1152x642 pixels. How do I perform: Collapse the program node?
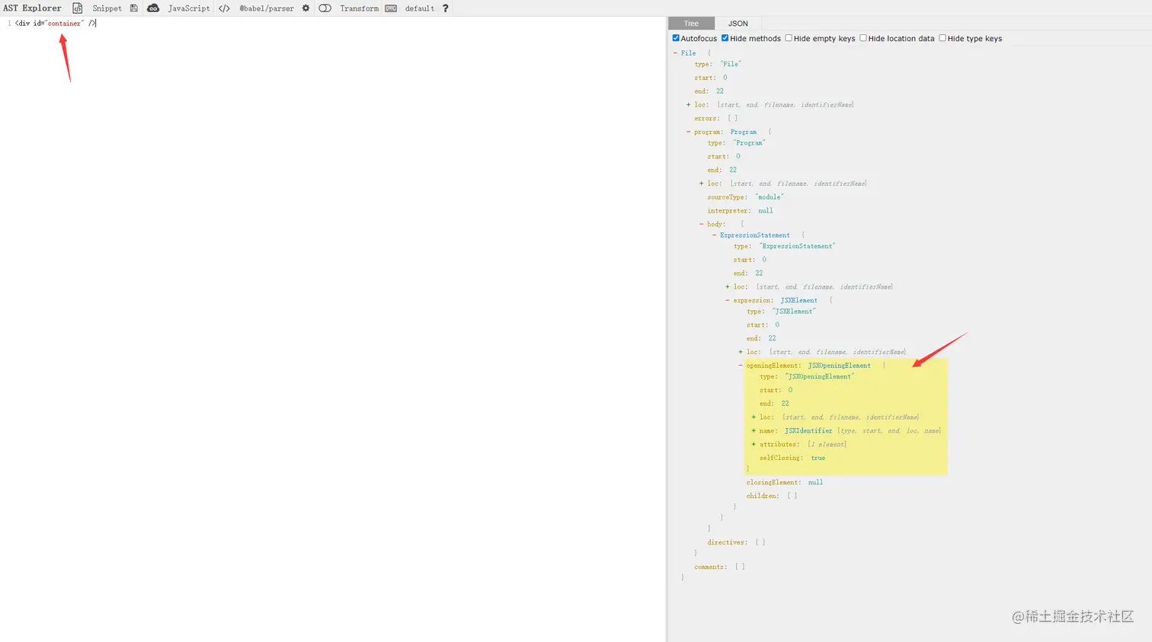coord(688,132)
